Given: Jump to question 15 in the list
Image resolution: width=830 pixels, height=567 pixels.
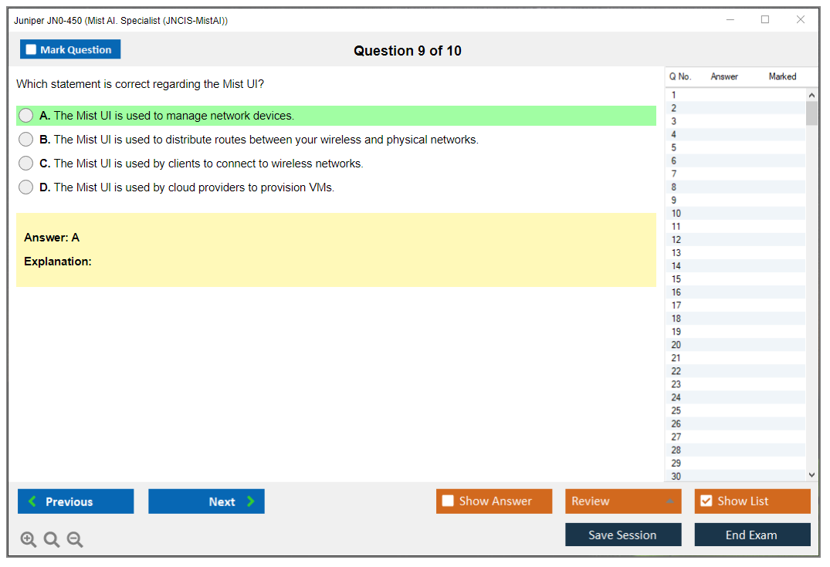Looking at the screenshot, I should (x=676, y=279).
